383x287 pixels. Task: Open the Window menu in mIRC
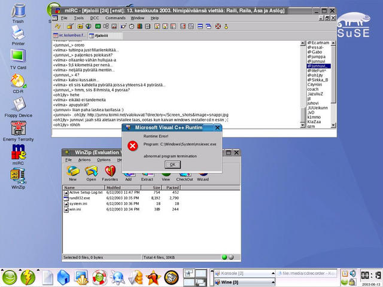pos(137,18)
